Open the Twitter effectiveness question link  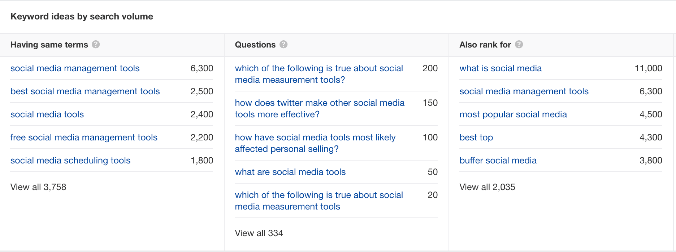319,109
